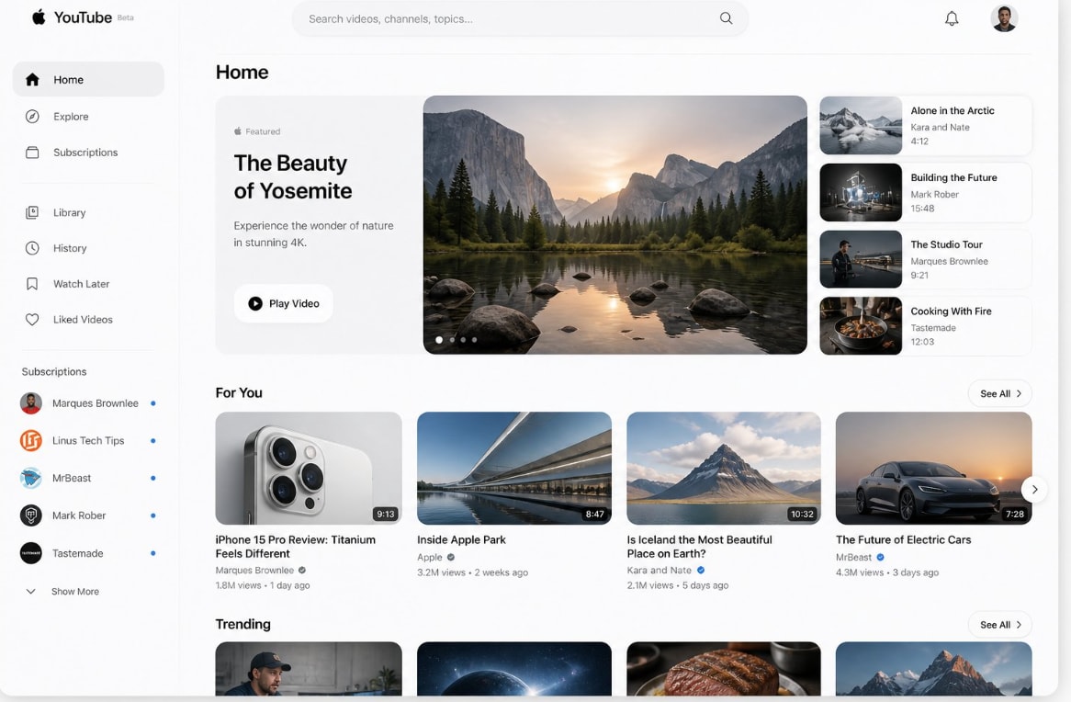Open MrBeast channel avatar in sidebar

[x=30, y=478]
